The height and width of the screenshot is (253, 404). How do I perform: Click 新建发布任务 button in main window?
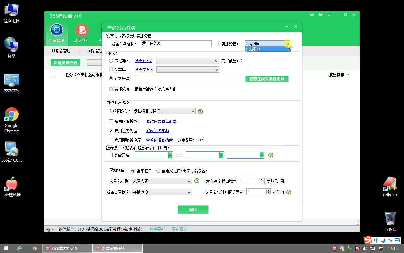pos(65,63)
